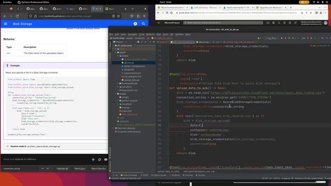Open the system tray status menu
The height and width of the screenshot is (186, 331).
pyautogui.click(x=321, y=2)
